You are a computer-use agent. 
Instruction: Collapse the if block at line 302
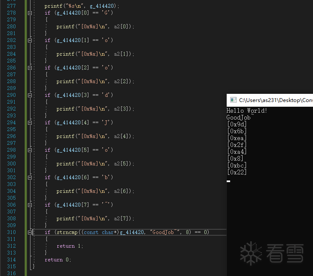click(30, 177)
